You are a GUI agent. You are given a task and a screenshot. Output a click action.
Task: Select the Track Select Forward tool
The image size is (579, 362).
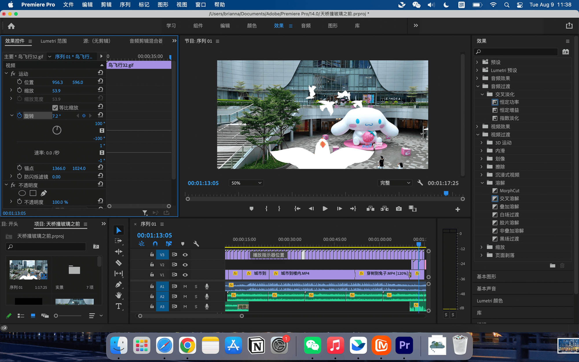[x=118, y=241]
